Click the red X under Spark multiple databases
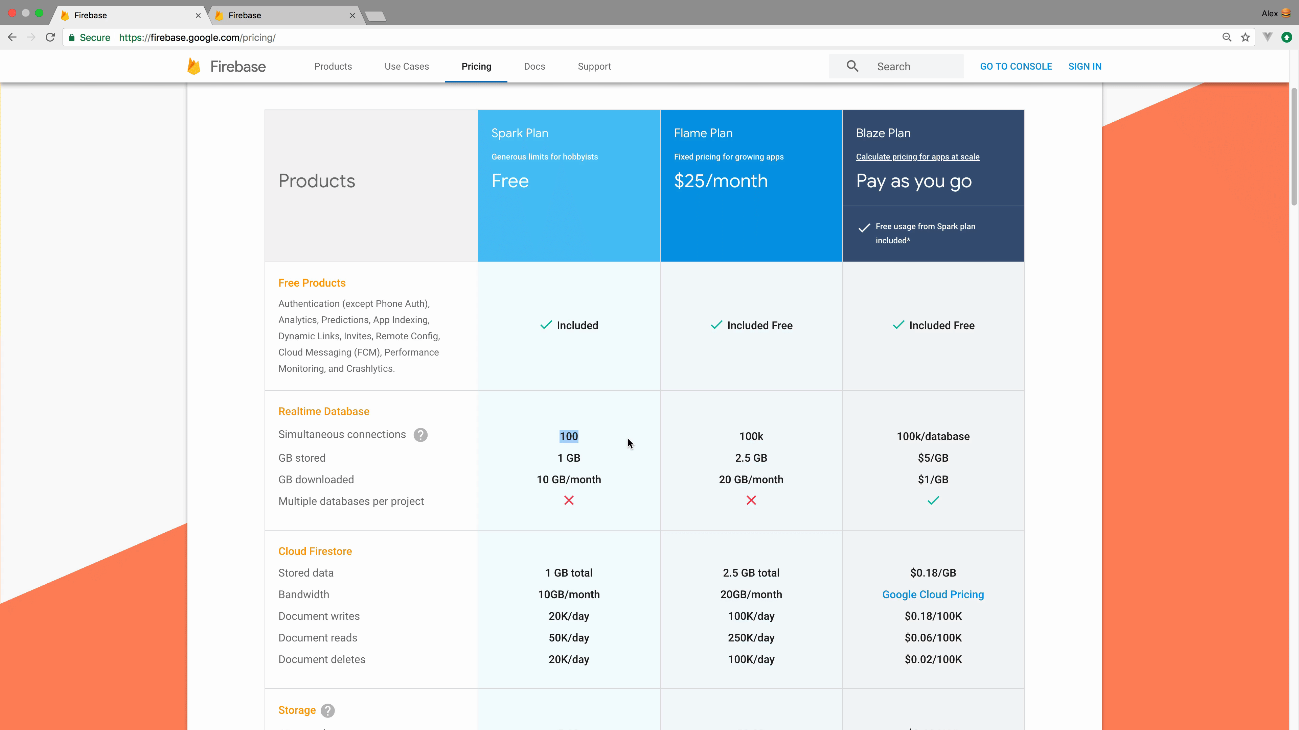Screen dimensions: 1299x730 pos(569,500)
